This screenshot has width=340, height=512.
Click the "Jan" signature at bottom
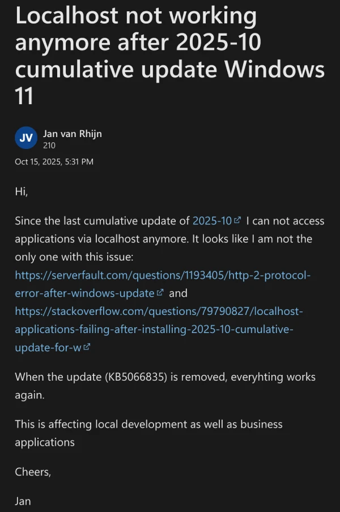point(23,501)
